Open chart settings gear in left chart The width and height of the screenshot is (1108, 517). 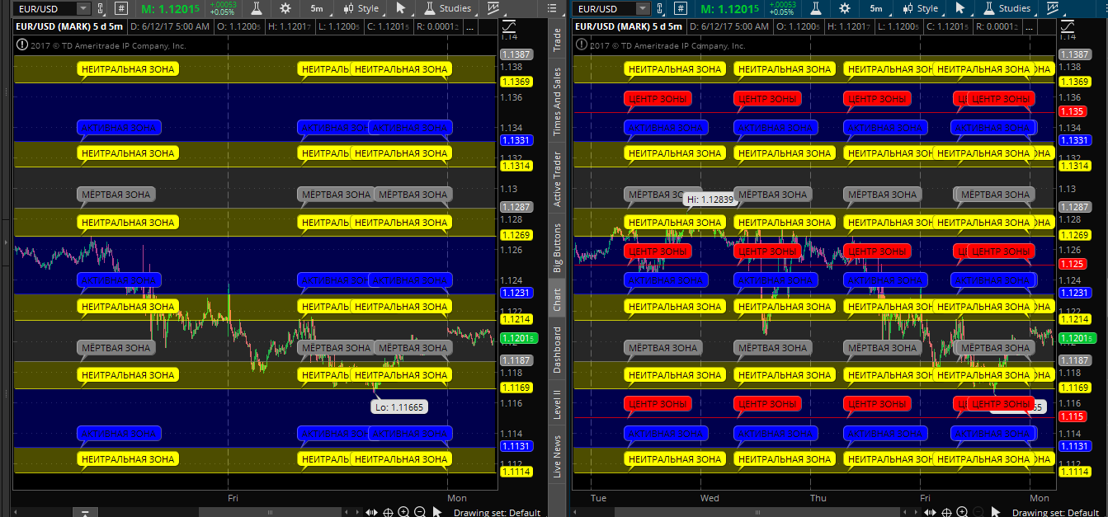coord(285,8)
